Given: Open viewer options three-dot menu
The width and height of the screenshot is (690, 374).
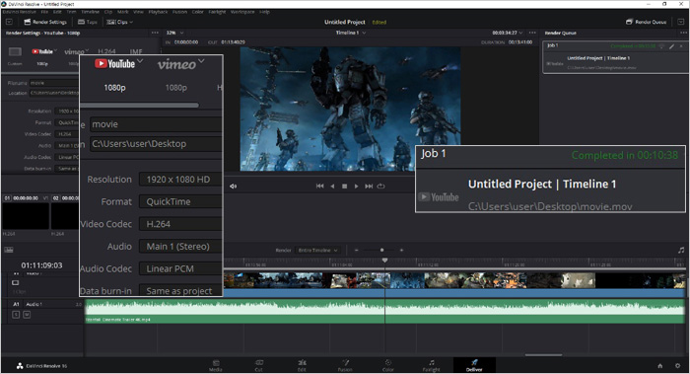Looking at the screenshot, I should click(532, 33).
